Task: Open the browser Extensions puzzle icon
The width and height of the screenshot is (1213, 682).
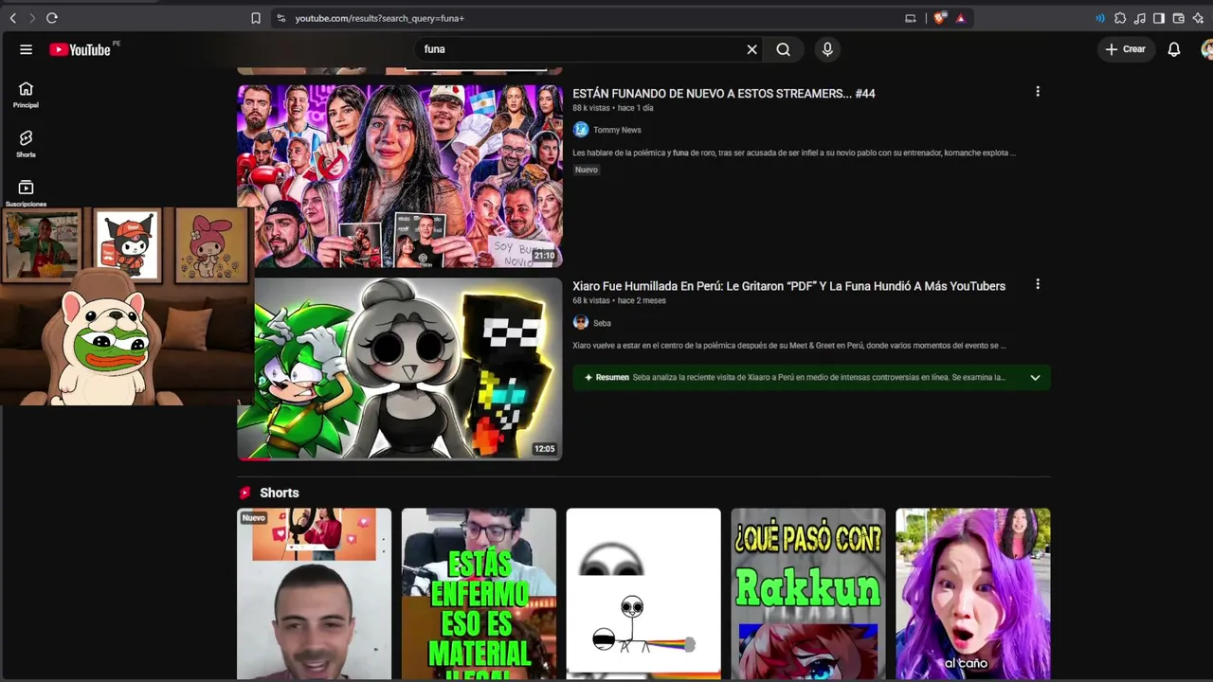Action: pos(1120,18)
